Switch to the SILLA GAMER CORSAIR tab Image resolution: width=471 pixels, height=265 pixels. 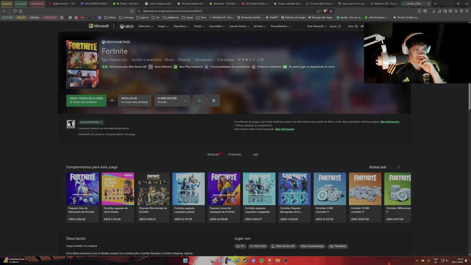tap(95, 4)
